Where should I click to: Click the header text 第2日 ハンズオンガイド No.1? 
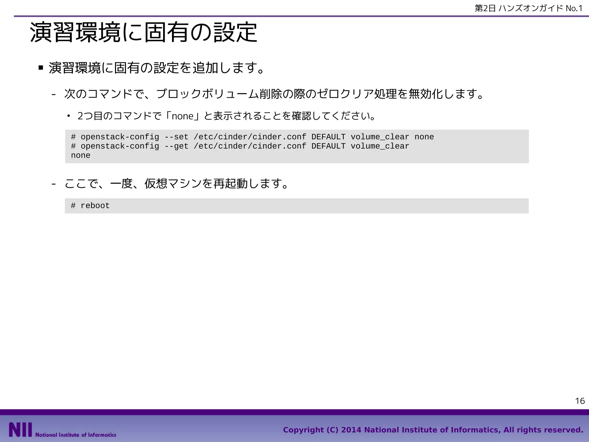528,8
